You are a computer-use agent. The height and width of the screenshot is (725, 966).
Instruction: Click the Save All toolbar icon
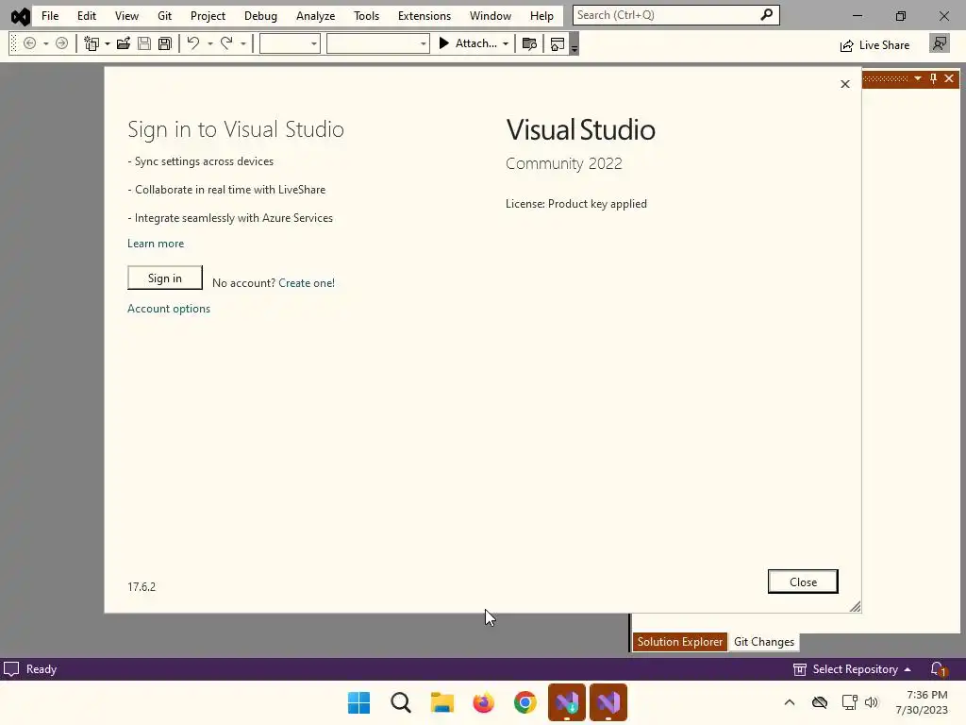pos(164,43)
